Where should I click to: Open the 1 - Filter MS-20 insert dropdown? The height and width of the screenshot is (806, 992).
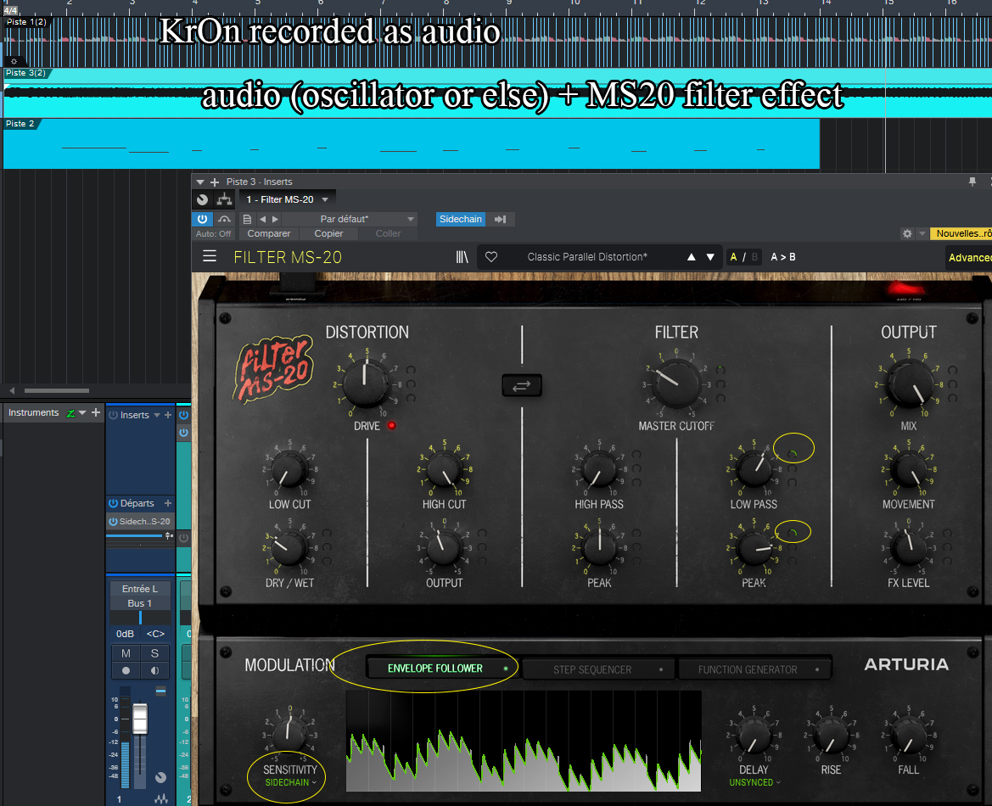[x=287, y=199]
